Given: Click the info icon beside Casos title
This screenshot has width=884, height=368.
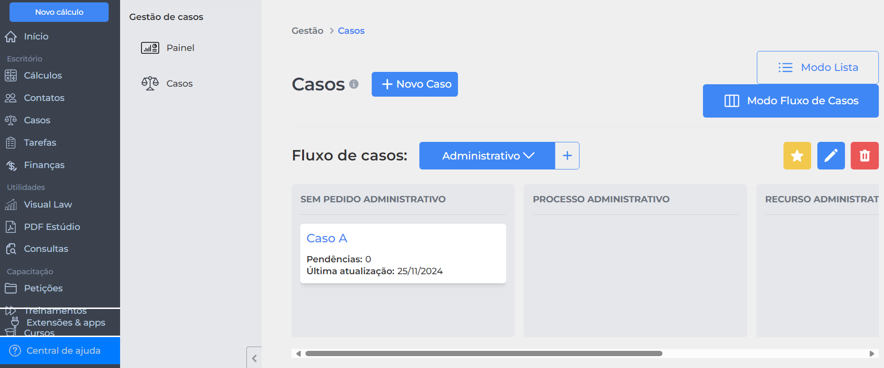Looking at the screenshot, I should [354, 84].
